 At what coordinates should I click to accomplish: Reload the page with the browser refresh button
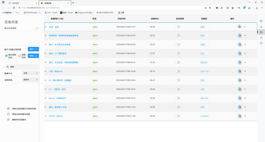point(14,8)
